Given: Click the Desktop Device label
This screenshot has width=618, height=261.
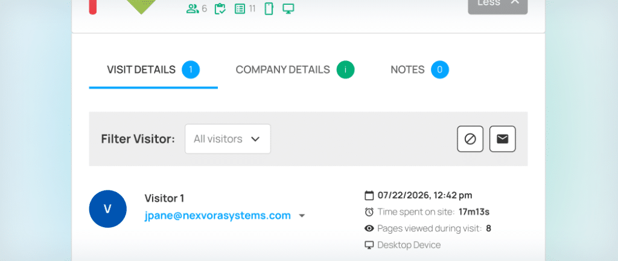Looking at the screenshot, I should pos(409,245).
